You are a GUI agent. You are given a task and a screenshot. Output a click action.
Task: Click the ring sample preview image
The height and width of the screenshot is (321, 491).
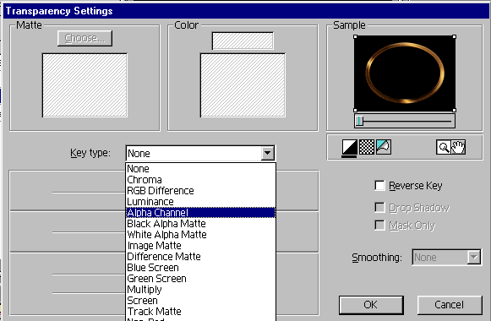point(405,73)
